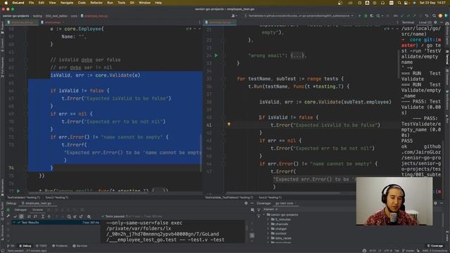The width and height of the screenshot is (450, 253).
Task: Click the git branch widget in the status bar
Action: [x=409, y=250]
